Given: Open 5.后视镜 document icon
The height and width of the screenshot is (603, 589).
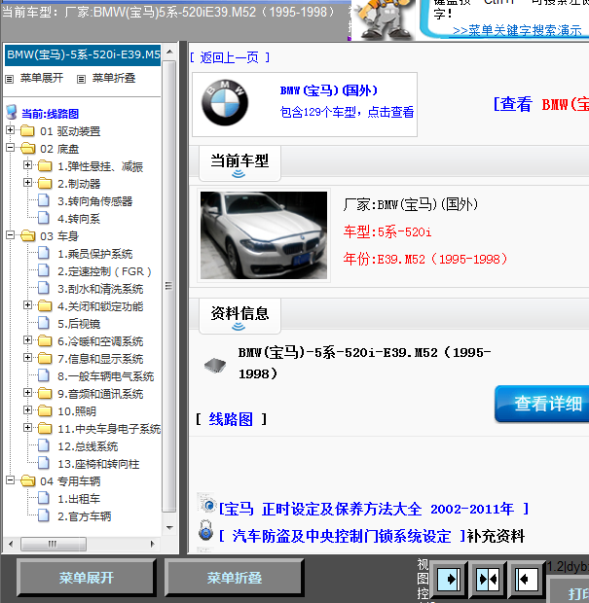Looking at the screenshot, I should coord(44,323).
